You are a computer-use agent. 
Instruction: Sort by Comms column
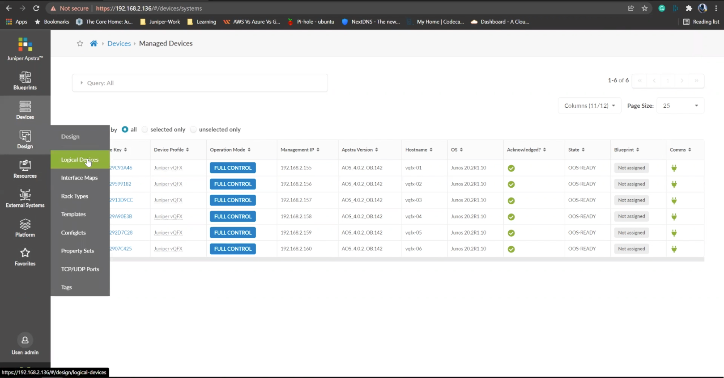pyautogui.click(x=680, y=150)
